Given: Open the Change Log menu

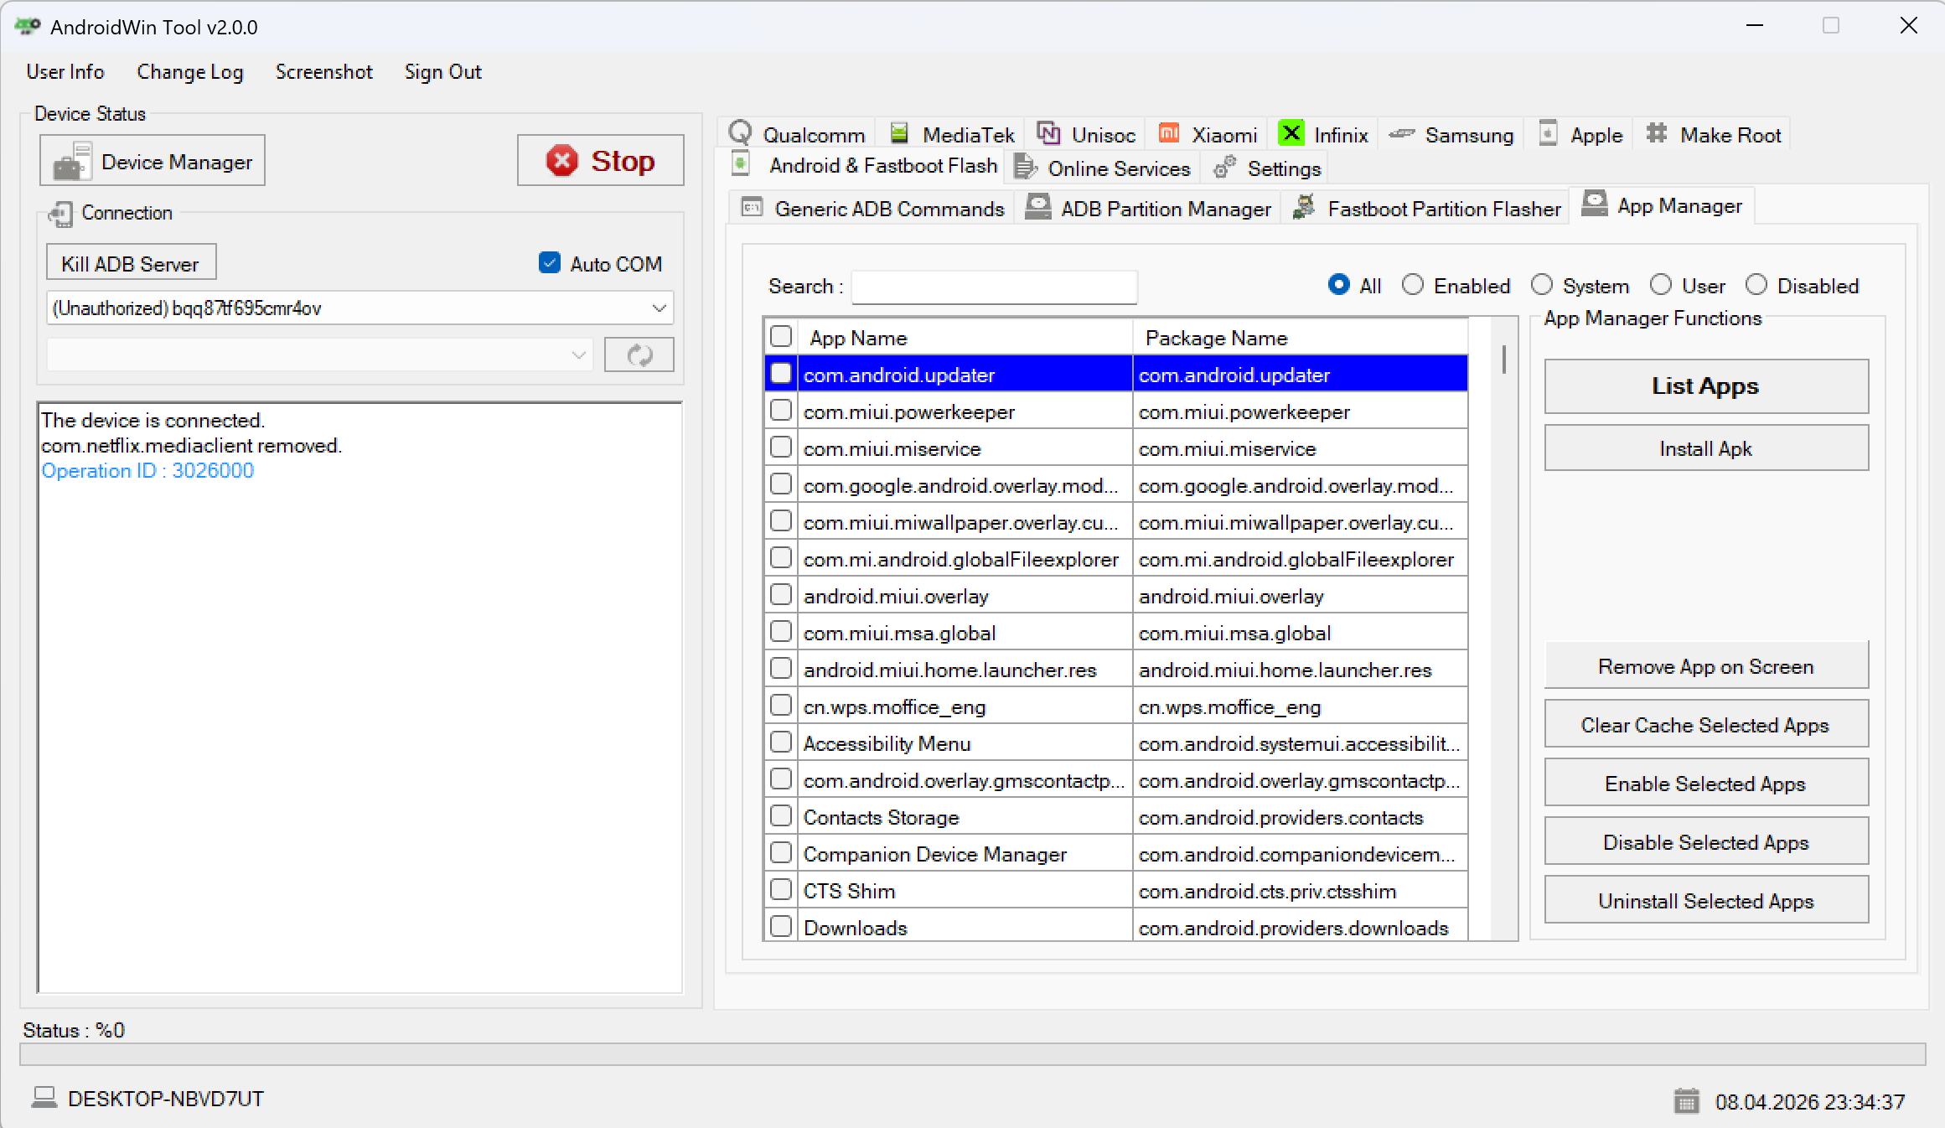Looking at the screenshot, I should (189, 72).
